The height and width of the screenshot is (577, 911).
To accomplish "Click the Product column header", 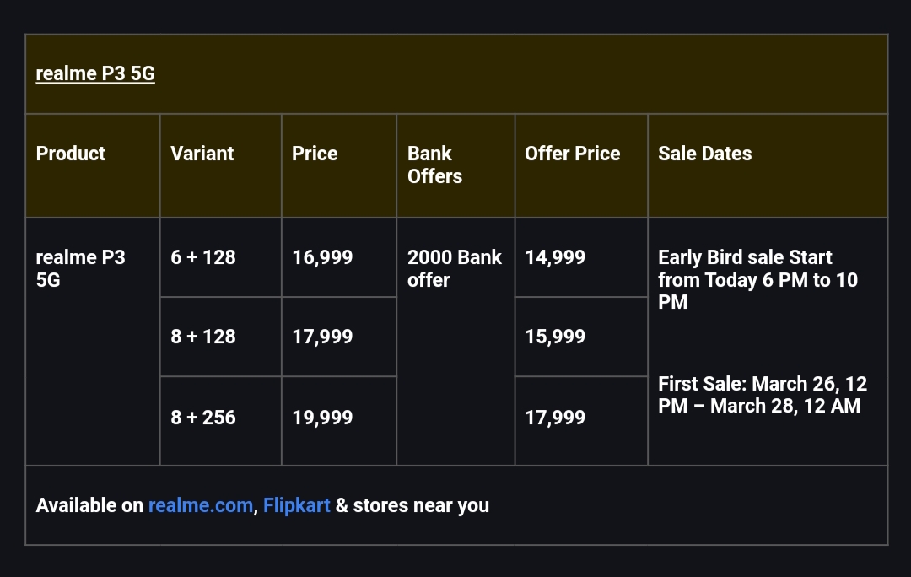I will 71,154.
